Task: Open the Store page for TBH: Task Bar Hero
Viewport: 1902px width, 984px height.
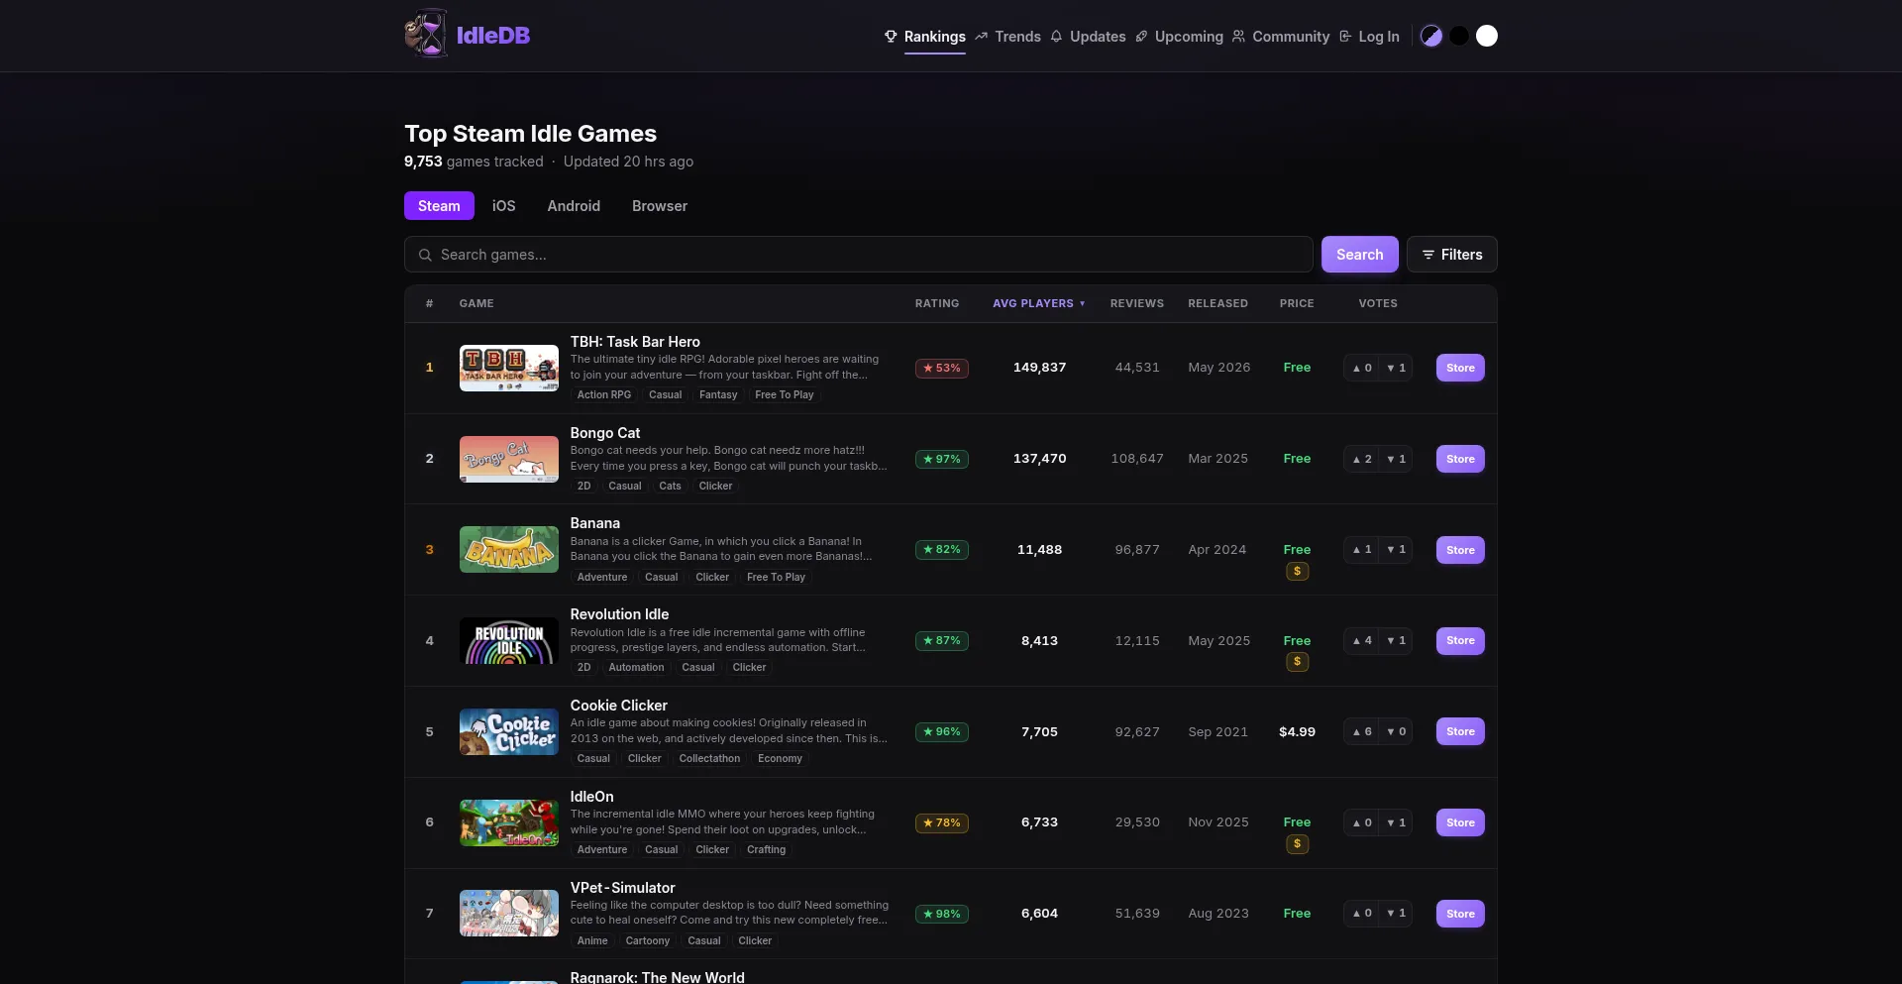Action: pos(1460,368)
